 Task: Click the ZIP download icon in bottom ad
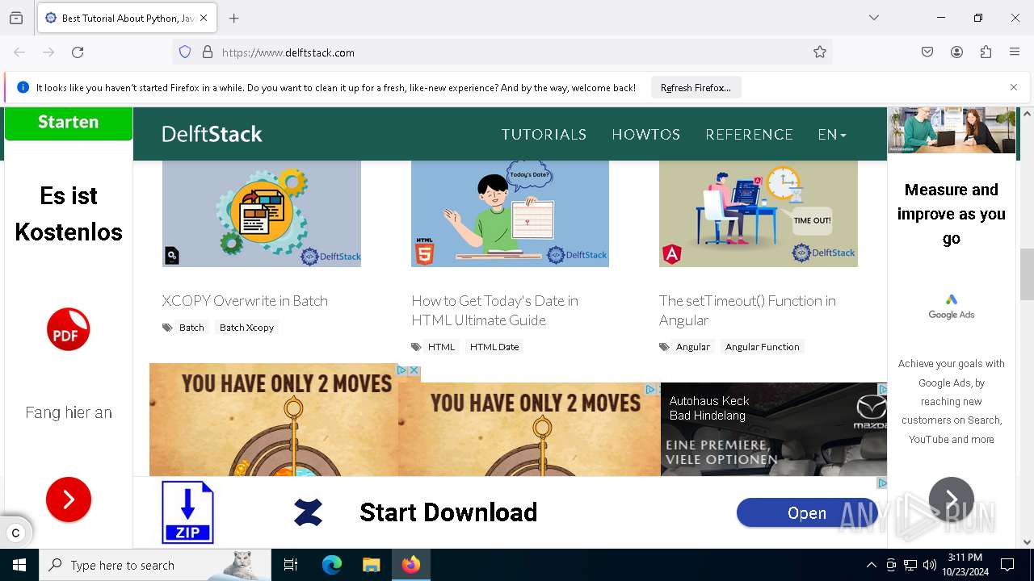click(x=187, y=512)
